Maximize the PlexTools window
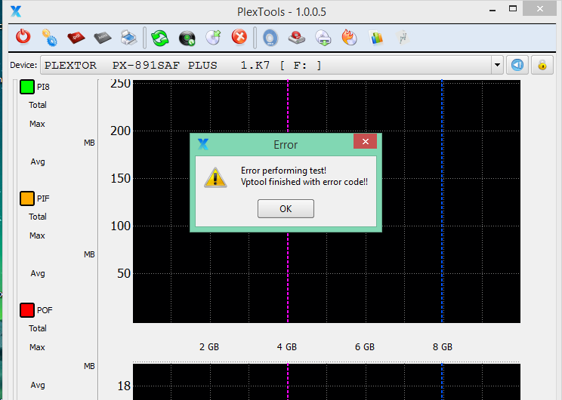 point(513,9)
